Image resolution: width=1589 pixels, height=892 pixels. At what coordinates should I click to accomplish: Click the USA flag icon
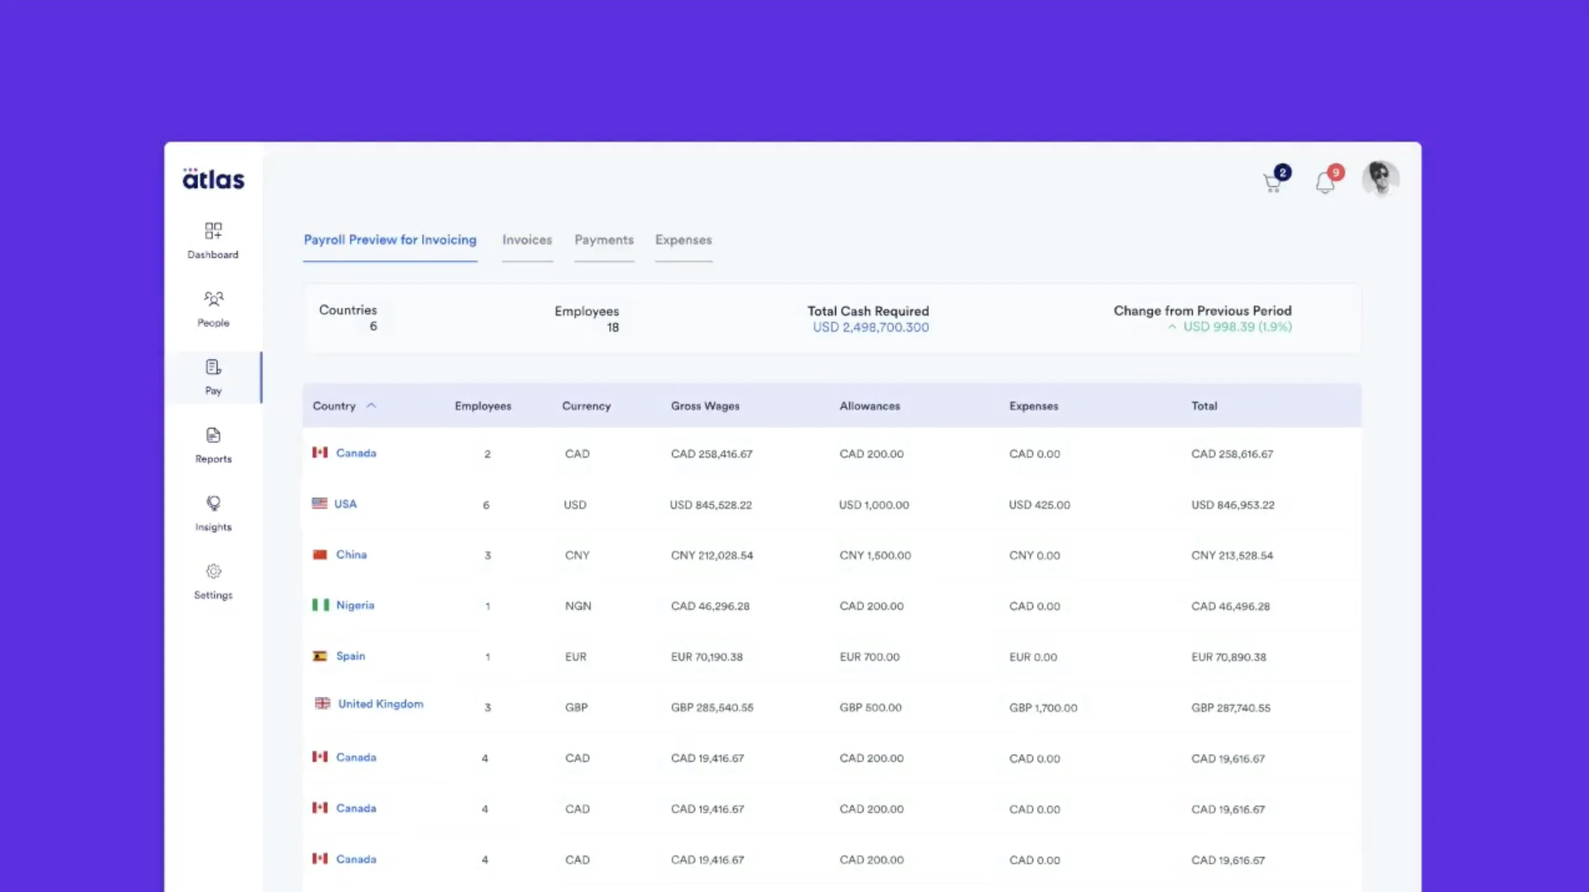coord(319,504)
